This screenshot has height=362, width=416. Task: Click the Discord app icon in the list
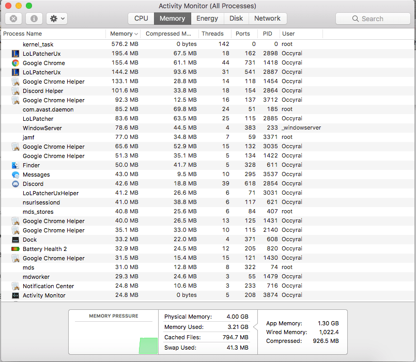[x=14, y=184]
